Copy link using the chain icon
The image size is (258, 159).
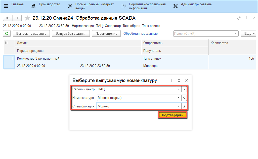tap(239, 18)
